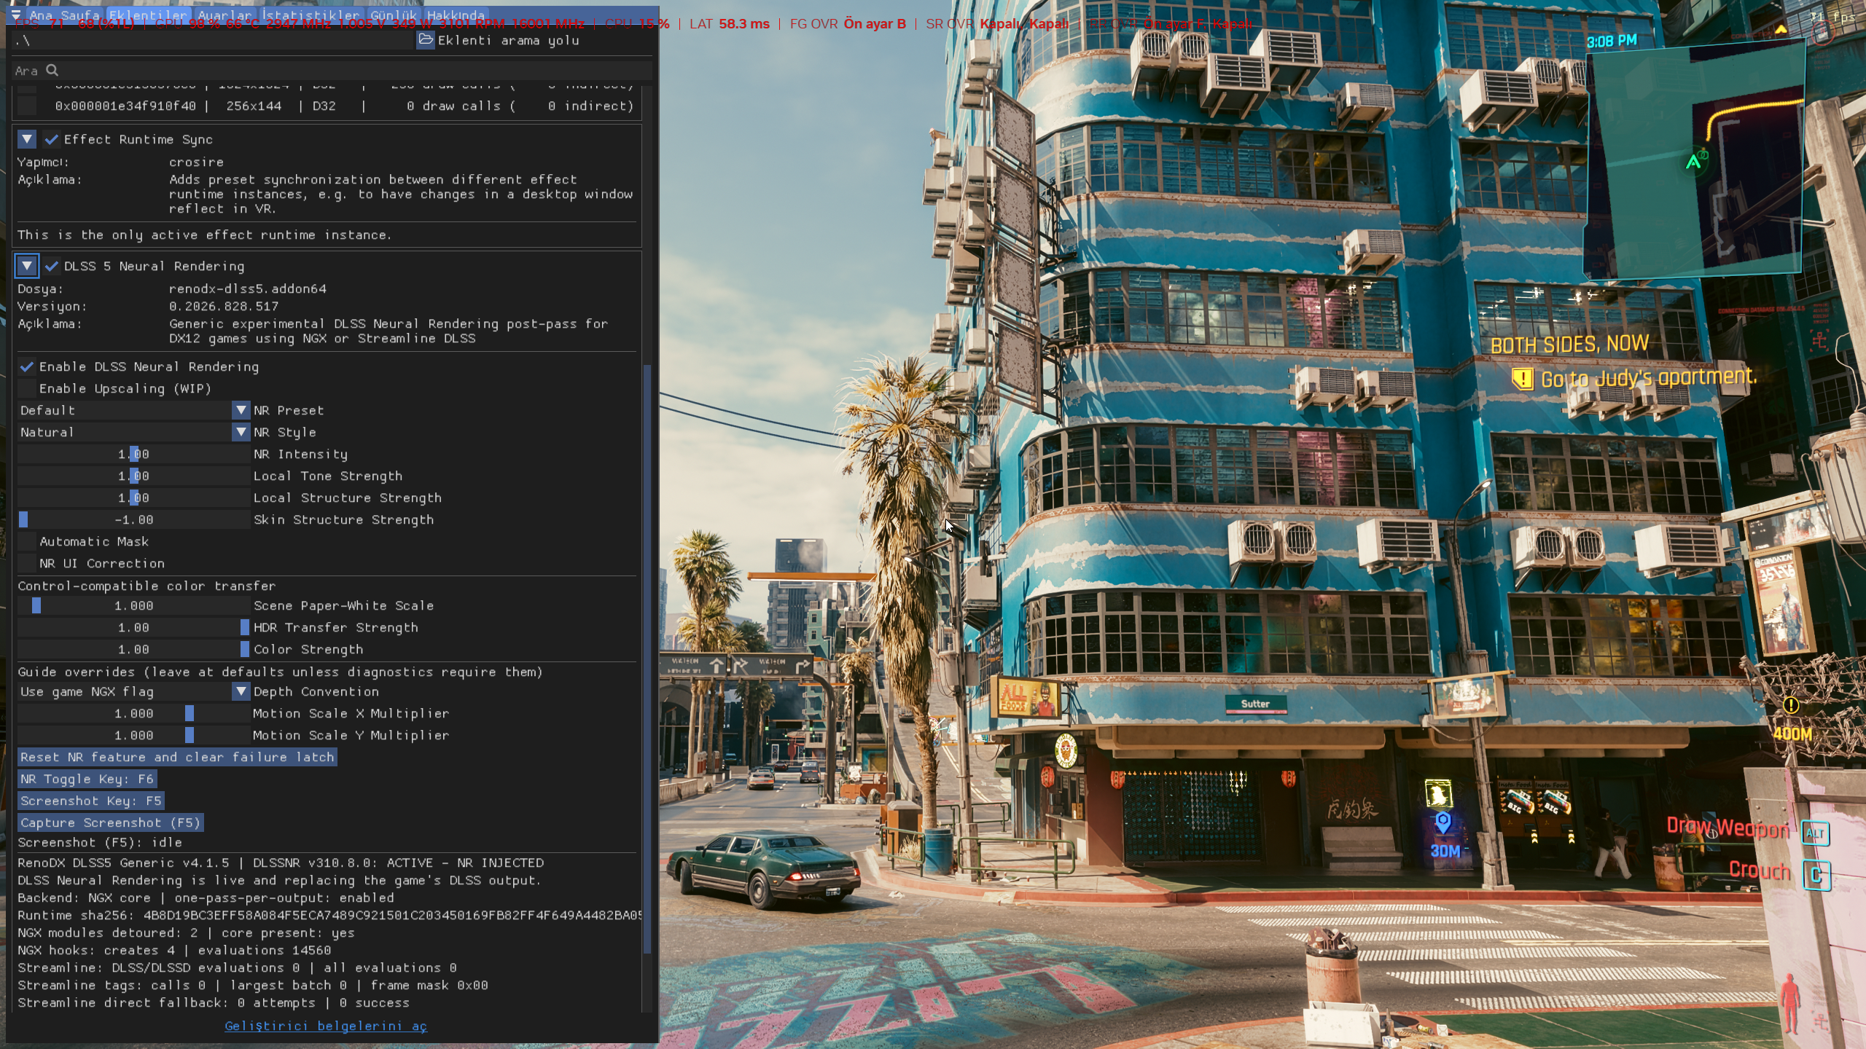Click the Capture Screenshot (F5) button
This screenshot has width=1866, height=1049.
(111, 822)
